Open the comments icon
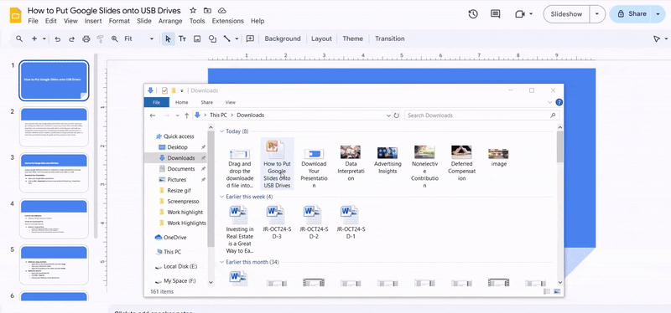Image resolution: width=671 pixels, height=313 pixels. (496, 13)
